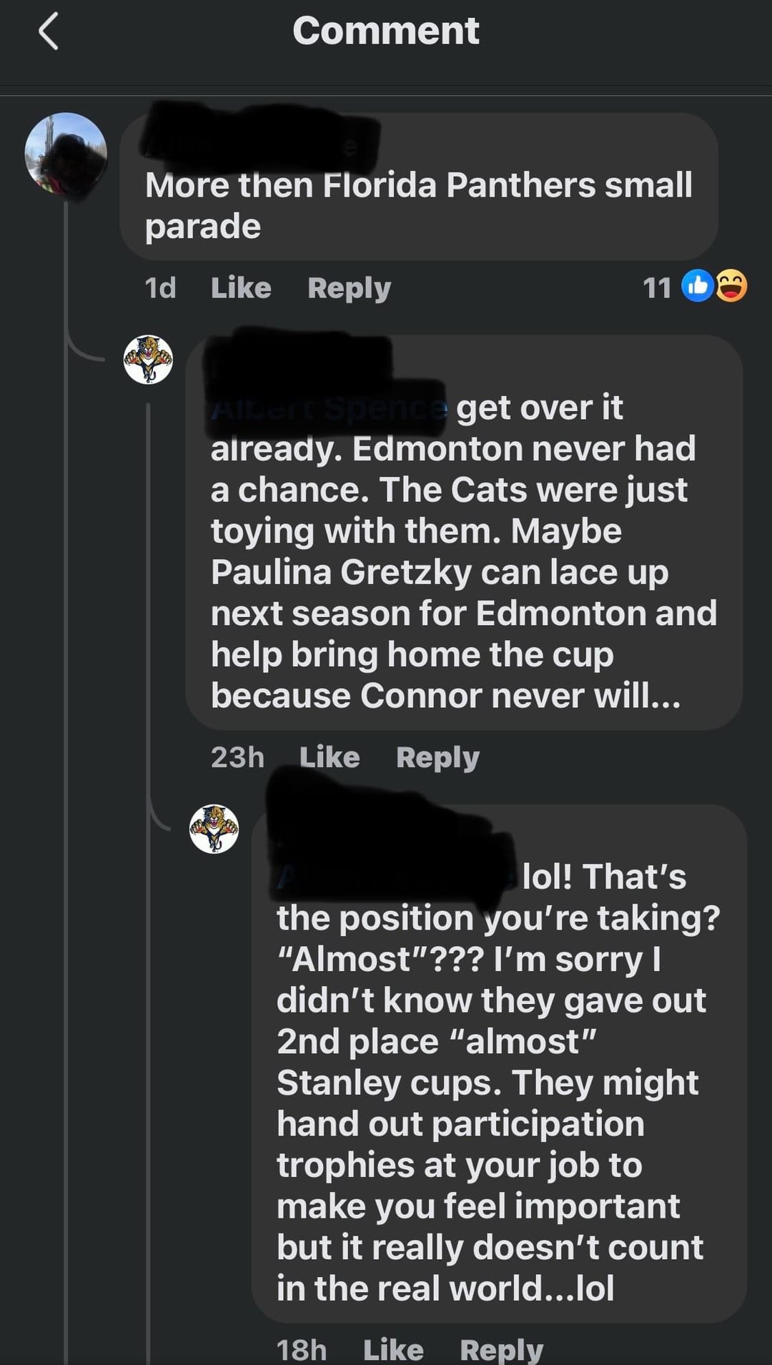Like the 23h 'get over it' reply
Screen dimensions: 772x1365
(x=330, y=757)
